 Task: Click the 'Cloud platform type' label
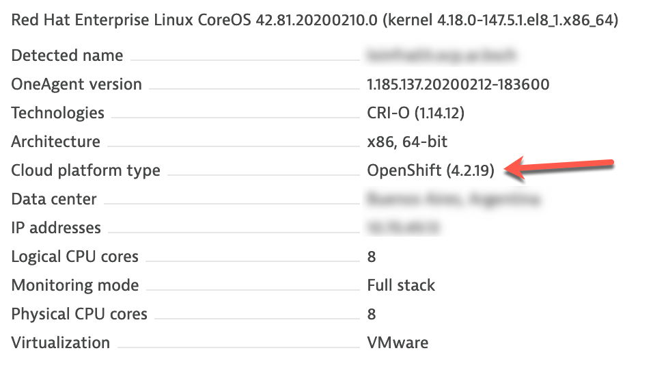point(85,170)
